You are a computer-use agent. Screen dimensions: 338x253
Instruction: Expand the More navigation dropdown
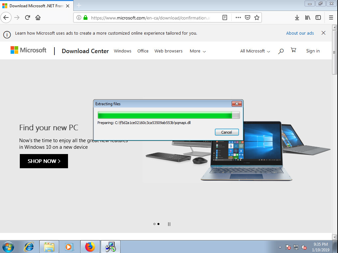[x=198, y=51]
